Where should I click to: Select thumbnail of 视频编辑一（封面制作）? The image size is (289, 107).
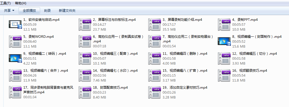pyautogui.click(x=224, y=41)
